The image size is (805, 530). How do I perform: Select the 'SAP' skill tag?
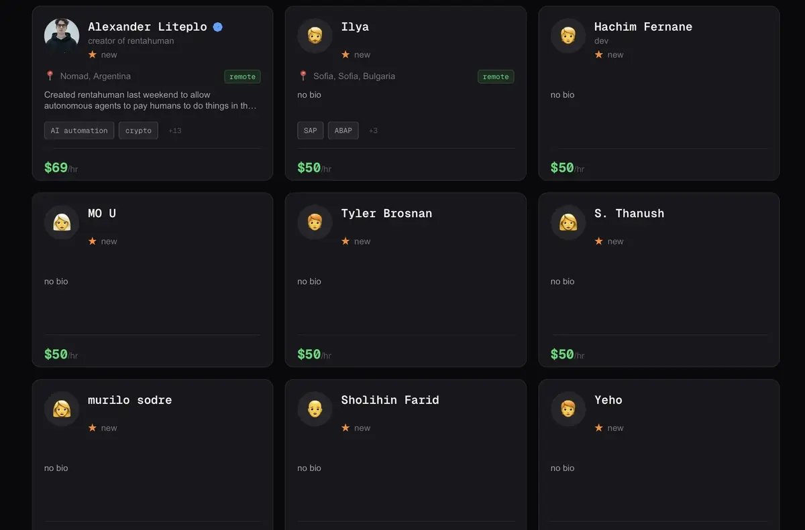click(310, 131)
